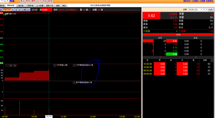Click the 內盤量 label in the quote panel
This screenshot has height=118, width=215.
[x=147, y=31]
